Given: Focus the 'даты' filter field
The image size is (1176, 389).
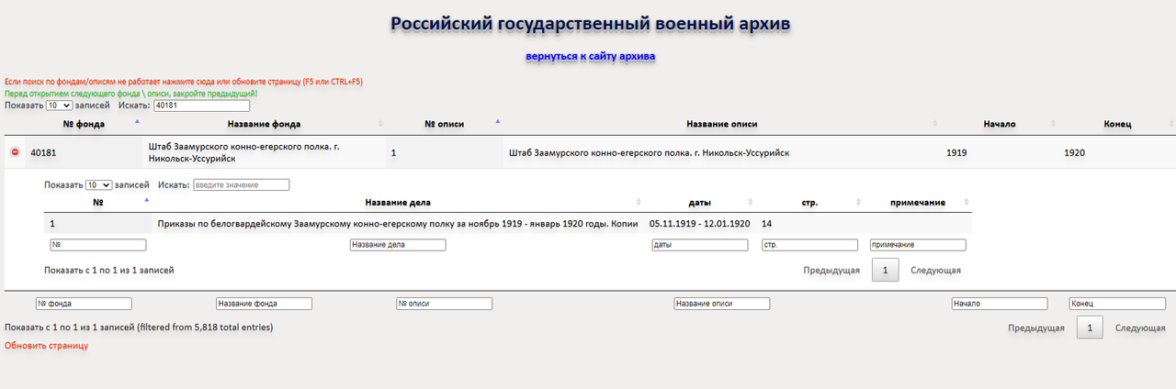Looking at the screenshot, I should point(699,245).
